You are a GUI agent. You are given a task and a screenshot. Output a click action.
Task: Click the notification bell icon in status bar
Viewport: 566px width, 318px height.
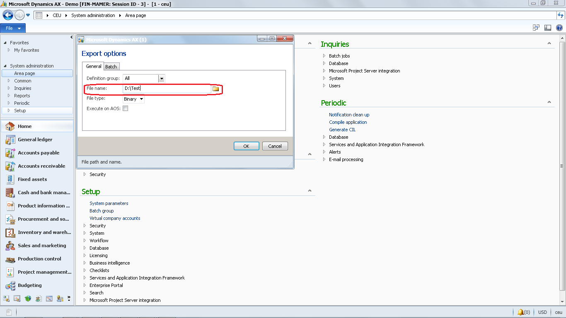(520, 312)
